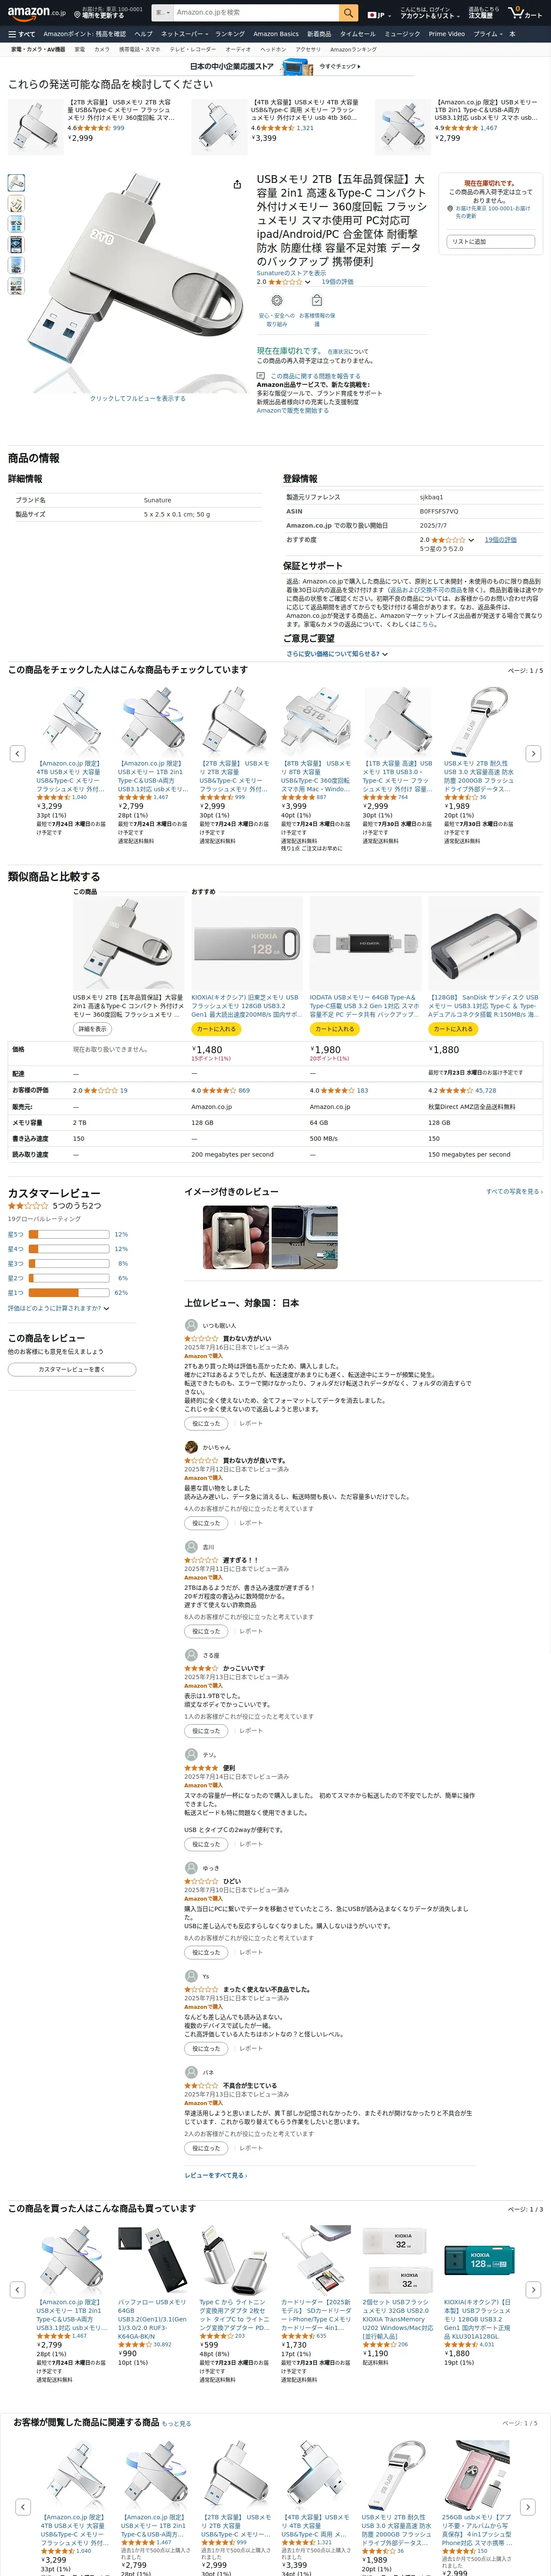The image size is (551, 2576).
Task: Click the Prime Video nav item
Action: point(447,34)
